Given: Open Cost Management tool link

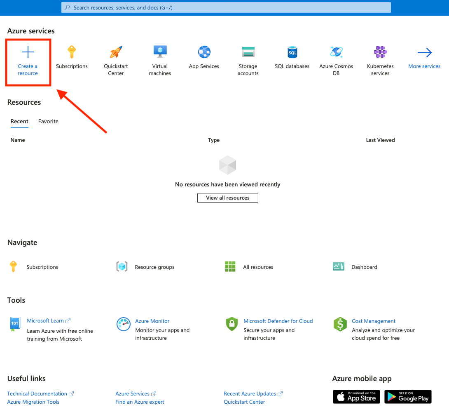Looking at the screenshot, I should pyautogui.click(x=373, y=321).
